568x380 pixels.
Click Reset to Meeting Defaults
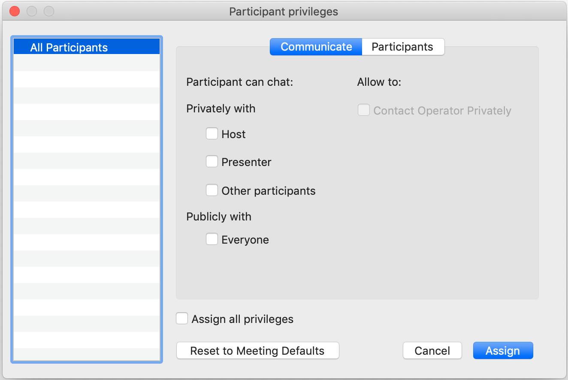[257, 350]
